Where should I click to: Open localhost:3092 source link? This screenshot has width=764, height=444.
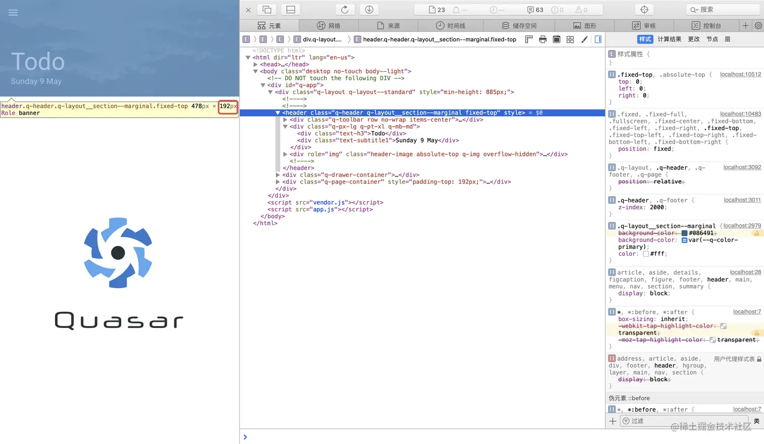click(742, 168)
